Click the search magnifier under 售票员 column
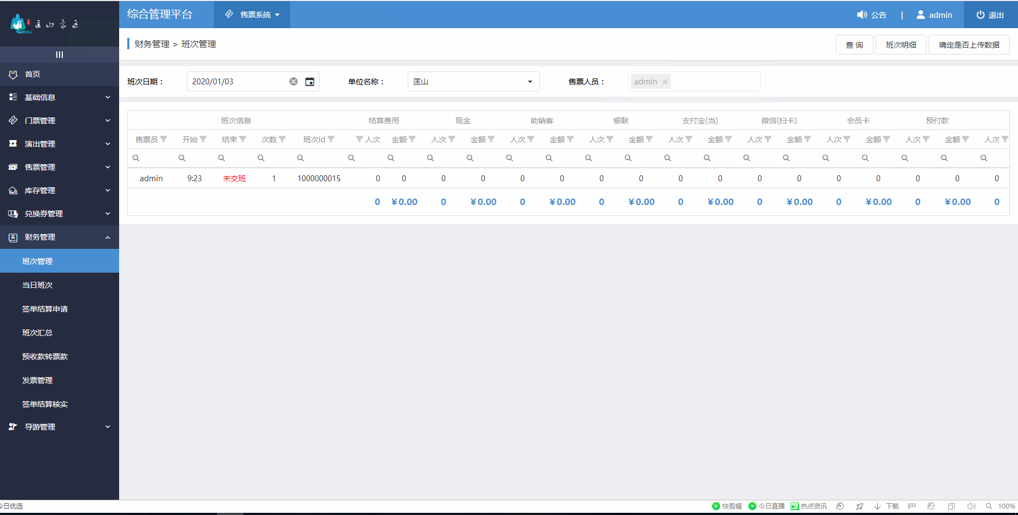 [136, 157]
